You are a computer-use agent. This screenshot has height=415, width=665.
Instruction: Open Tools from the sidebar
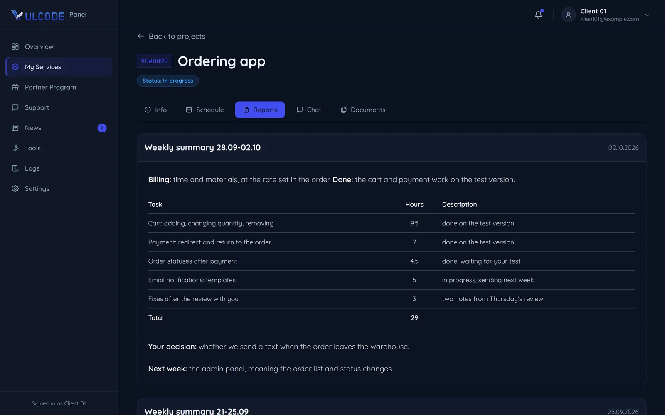click(x=59, y=148)
